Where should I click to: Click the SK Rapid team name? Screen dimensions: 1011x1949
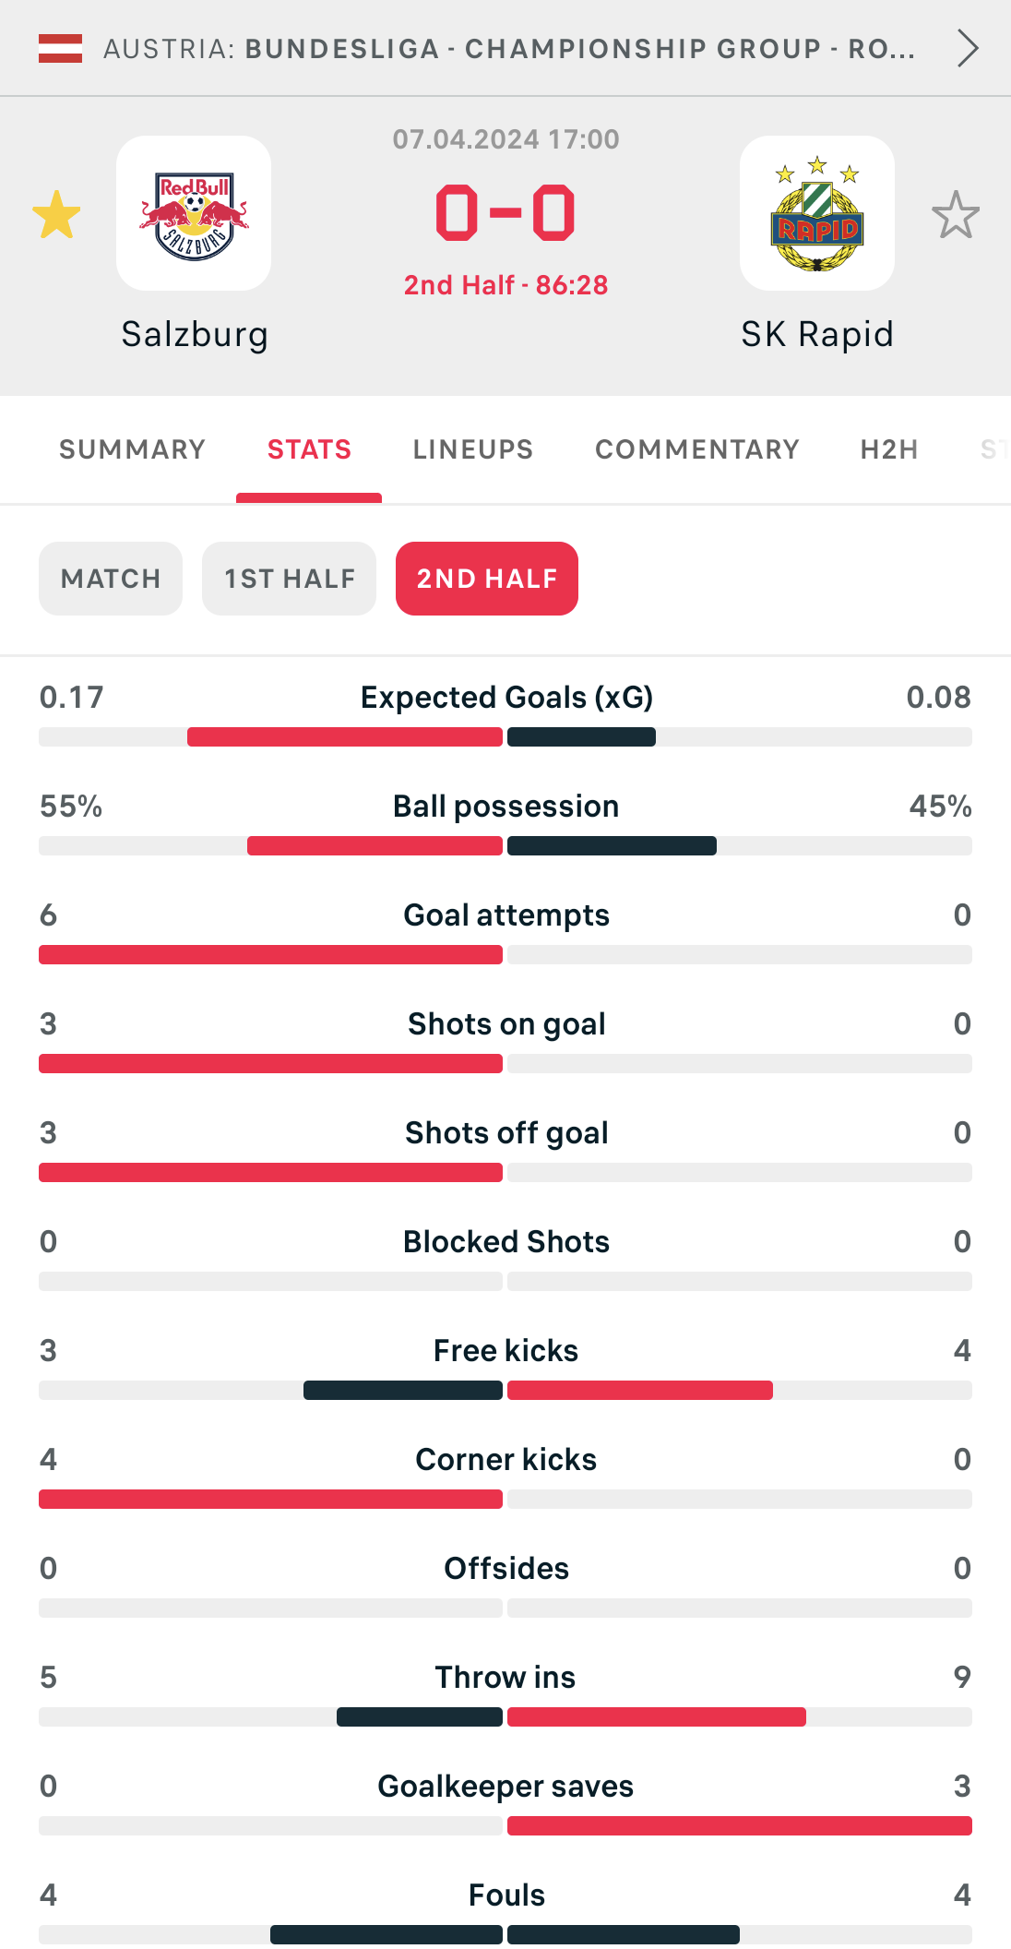point(817,334)
